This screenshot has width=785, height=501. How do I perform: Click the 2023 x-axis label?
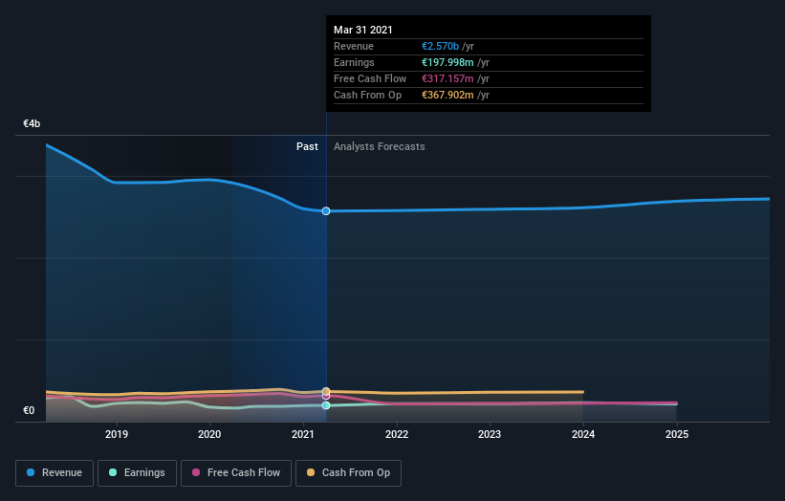490,434
